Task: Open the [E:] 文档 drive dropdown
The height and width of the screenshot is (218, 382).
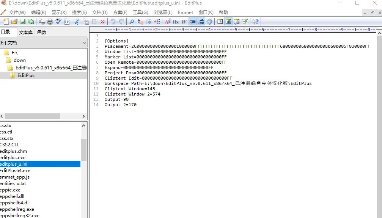Action: [44, 43]
